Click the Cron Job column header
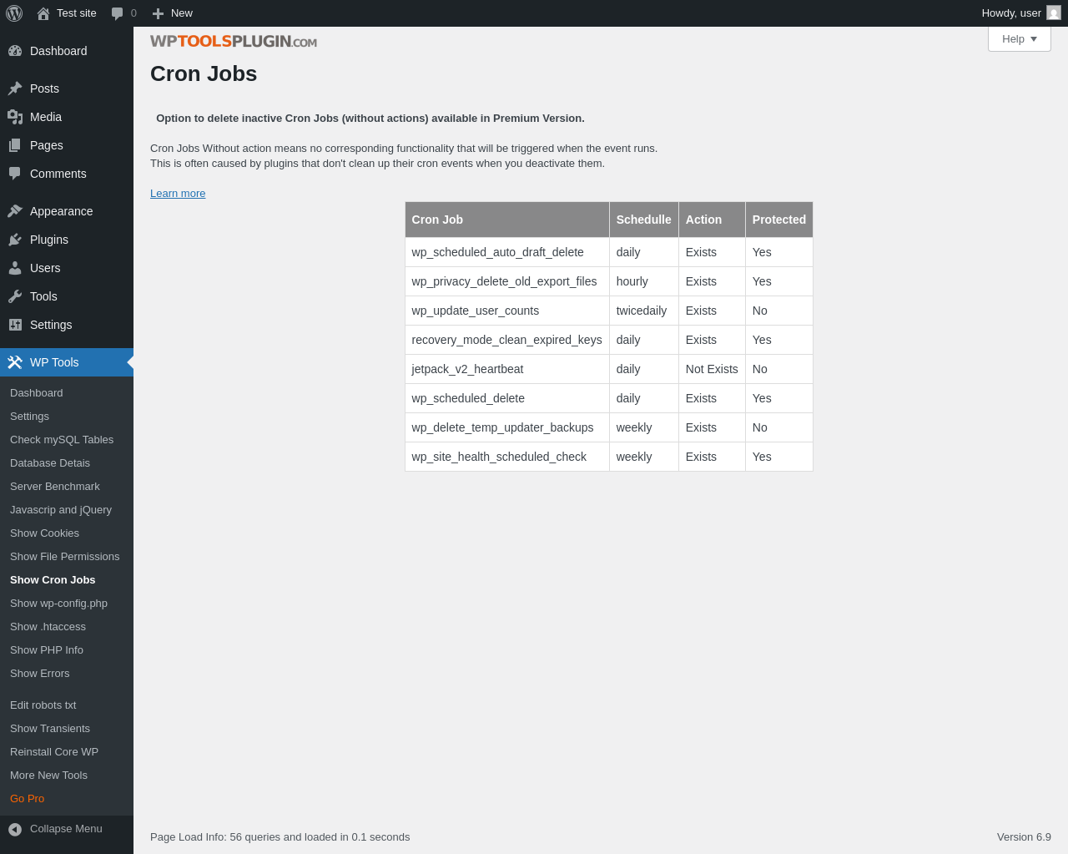1068x854 pixels. tap(437, 220)
